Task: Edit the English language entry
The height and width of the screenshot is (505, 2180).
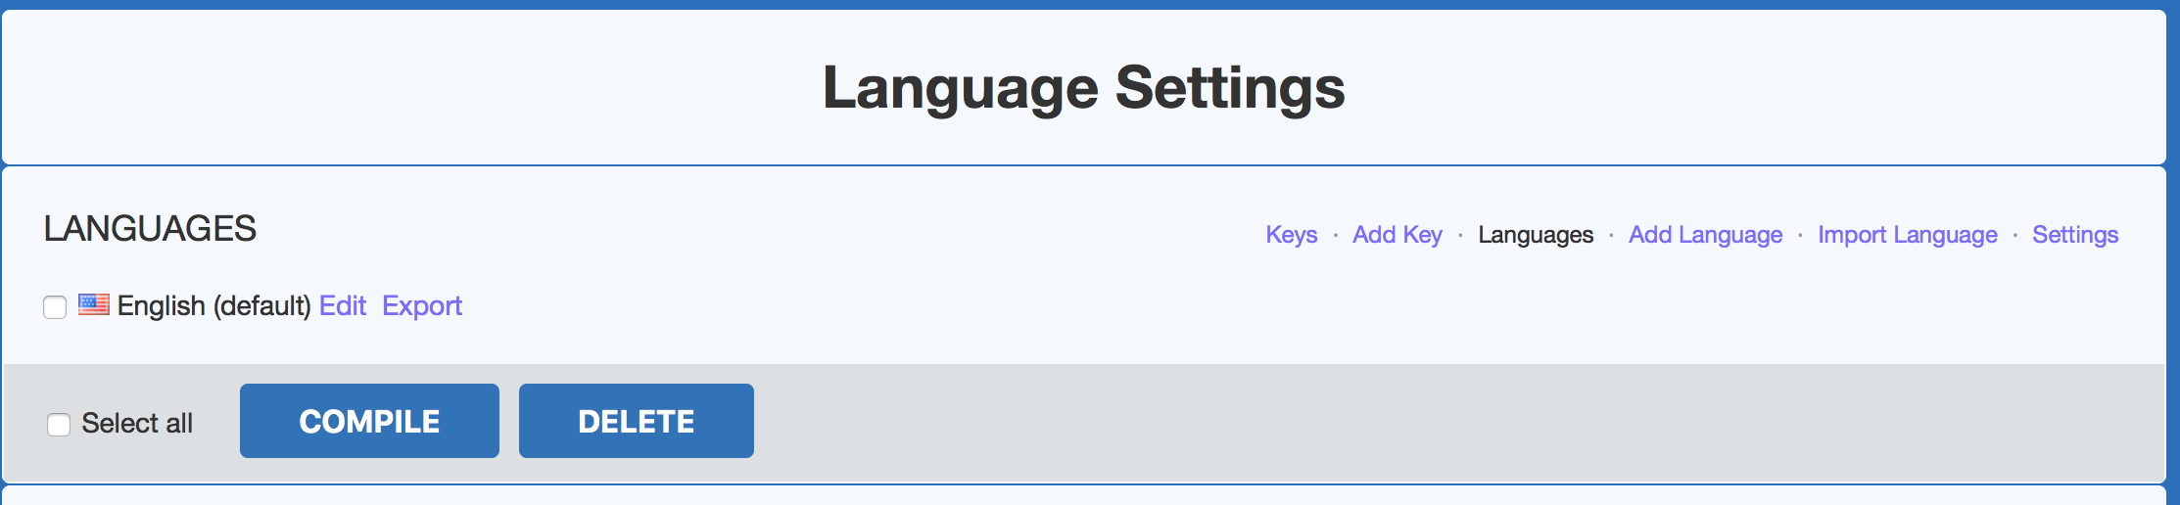Action: click(x=343, y=306)
